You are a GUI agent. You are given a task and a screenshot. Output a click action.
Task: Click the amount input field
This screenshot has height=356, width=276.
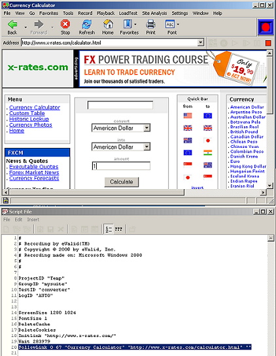coord(121,166)
